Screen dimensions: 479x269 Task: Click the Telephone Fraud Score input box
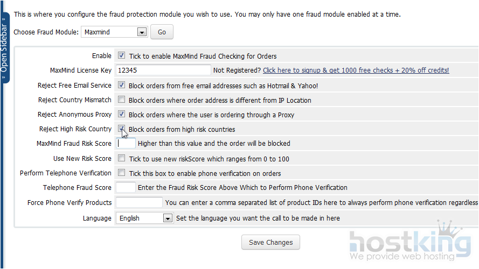pyautogui.click(x=126, y=188)
